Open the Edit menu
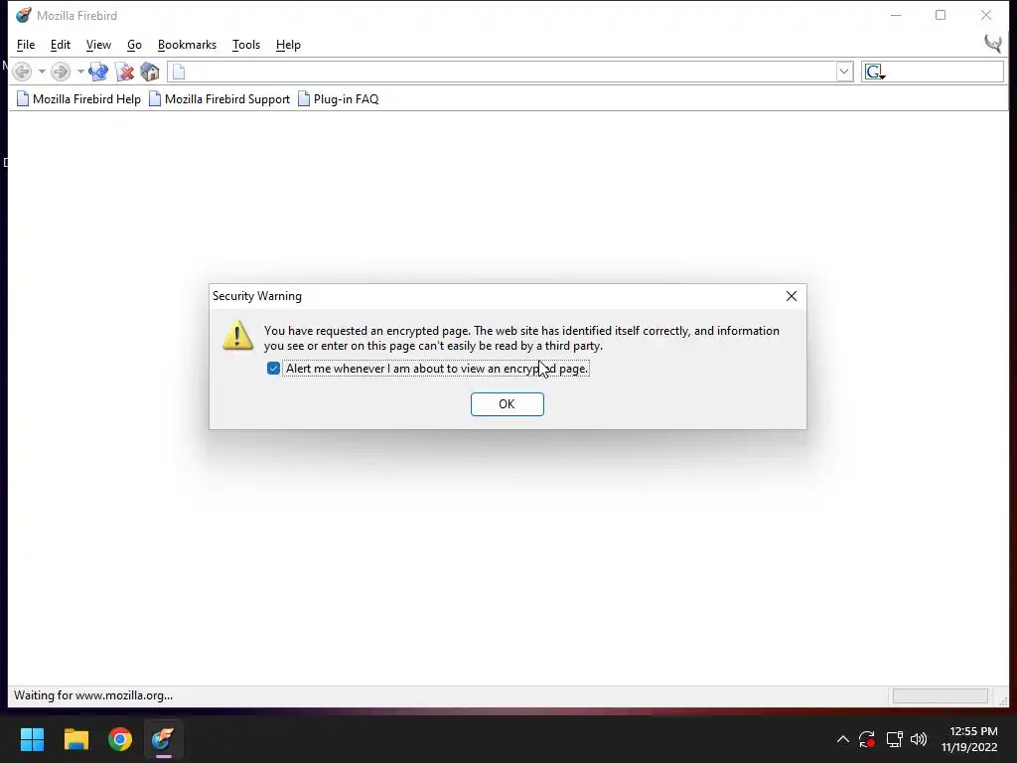1017x763 pixels. point(61,45)
